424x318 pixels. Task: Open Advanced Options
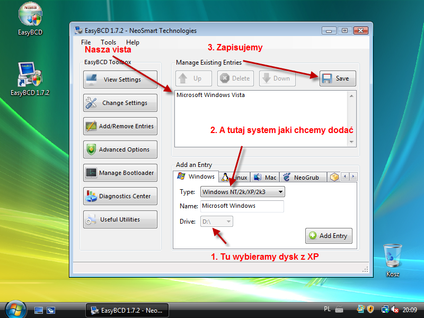[x=120, y=149]
